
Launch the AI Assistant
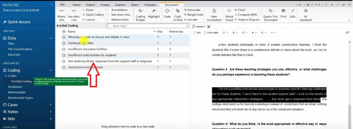(306, 15)
